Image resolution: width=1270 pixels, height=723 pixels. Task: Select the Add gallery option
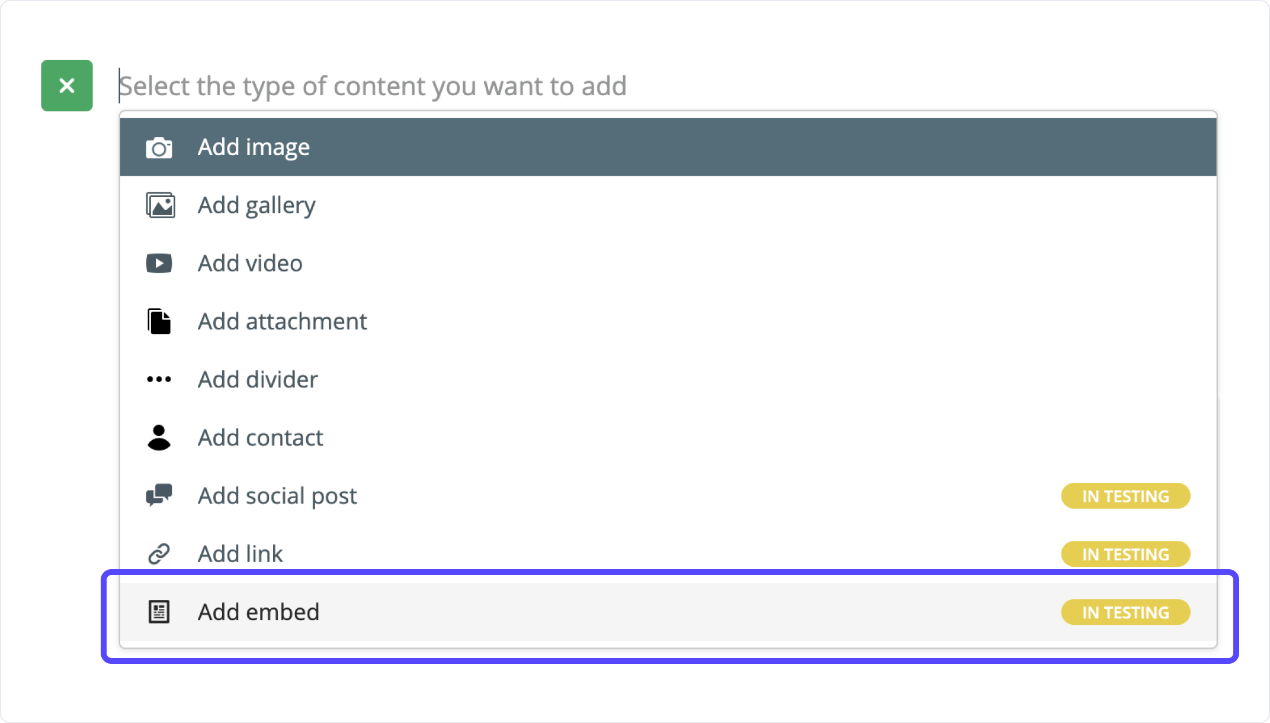668,205
